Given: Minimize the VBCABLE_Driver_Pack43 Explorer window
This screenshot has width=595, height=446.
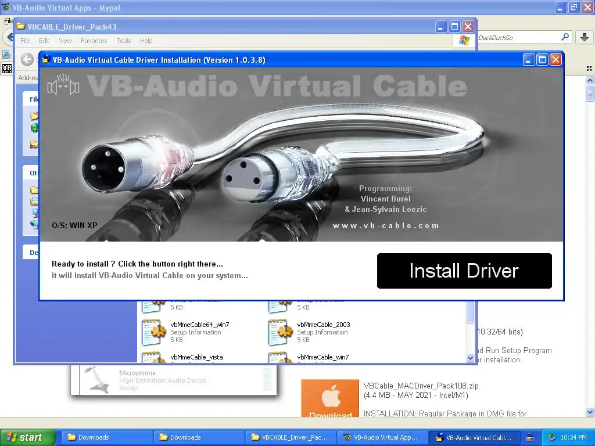Looking at the screenshot, I should (x=440, y=27).
